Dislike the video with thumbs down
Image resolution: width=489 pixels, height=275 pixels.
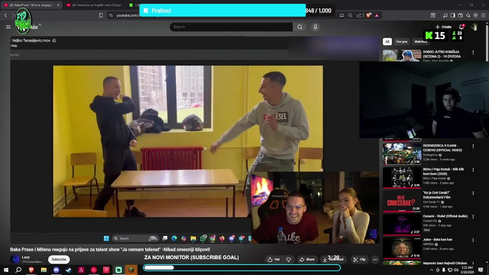point(289,259)
